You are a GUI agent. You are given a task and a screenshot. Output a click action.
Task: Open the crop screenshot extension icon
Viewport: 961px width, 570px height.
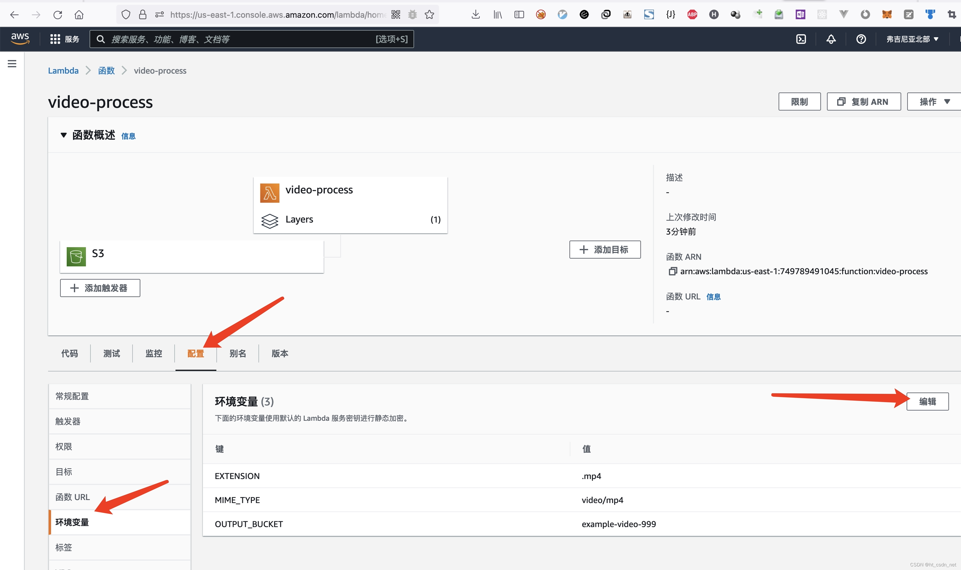click(951, 15)
